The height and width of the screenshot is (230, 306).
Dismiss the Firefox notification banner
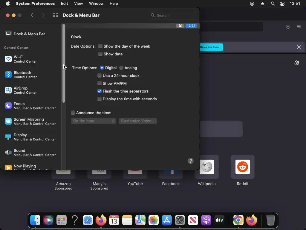(299, 47)
